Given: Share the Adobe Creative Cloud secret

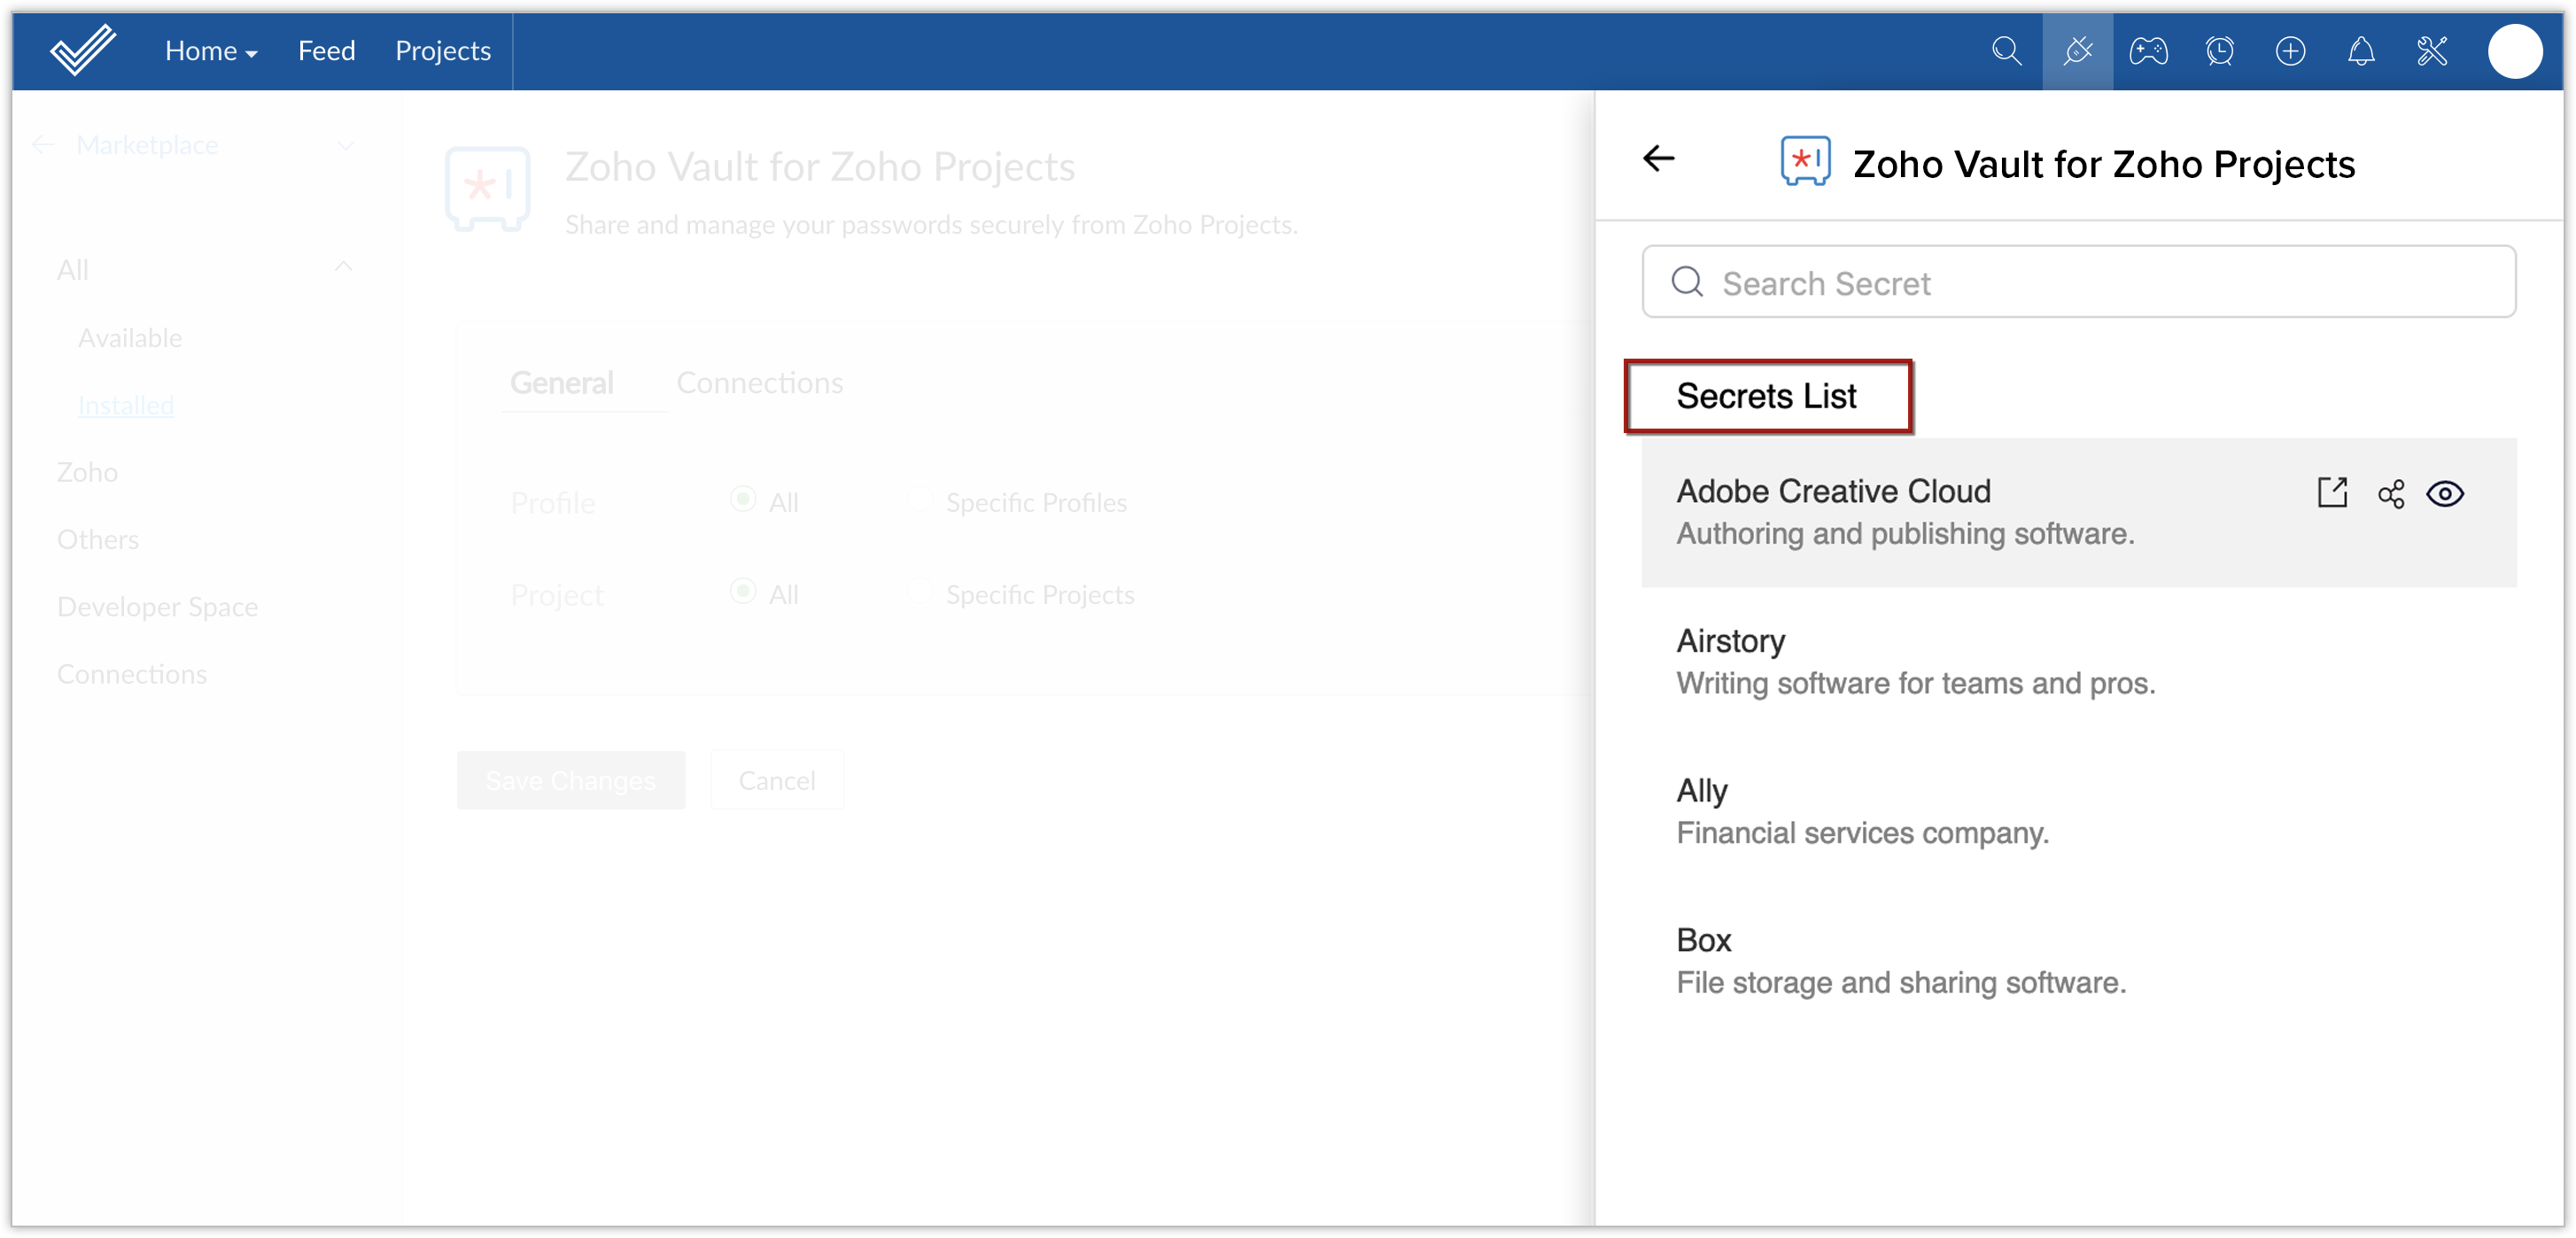Looking at the screenshot, I should (x=2390, y=494).
